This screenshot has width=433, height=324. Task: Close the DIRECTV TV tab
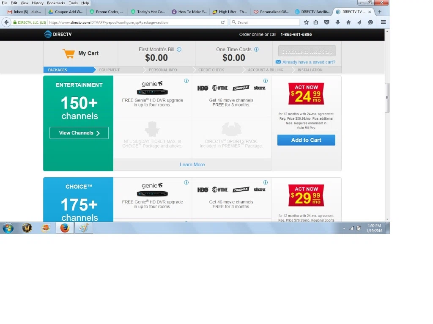(370, 12)
